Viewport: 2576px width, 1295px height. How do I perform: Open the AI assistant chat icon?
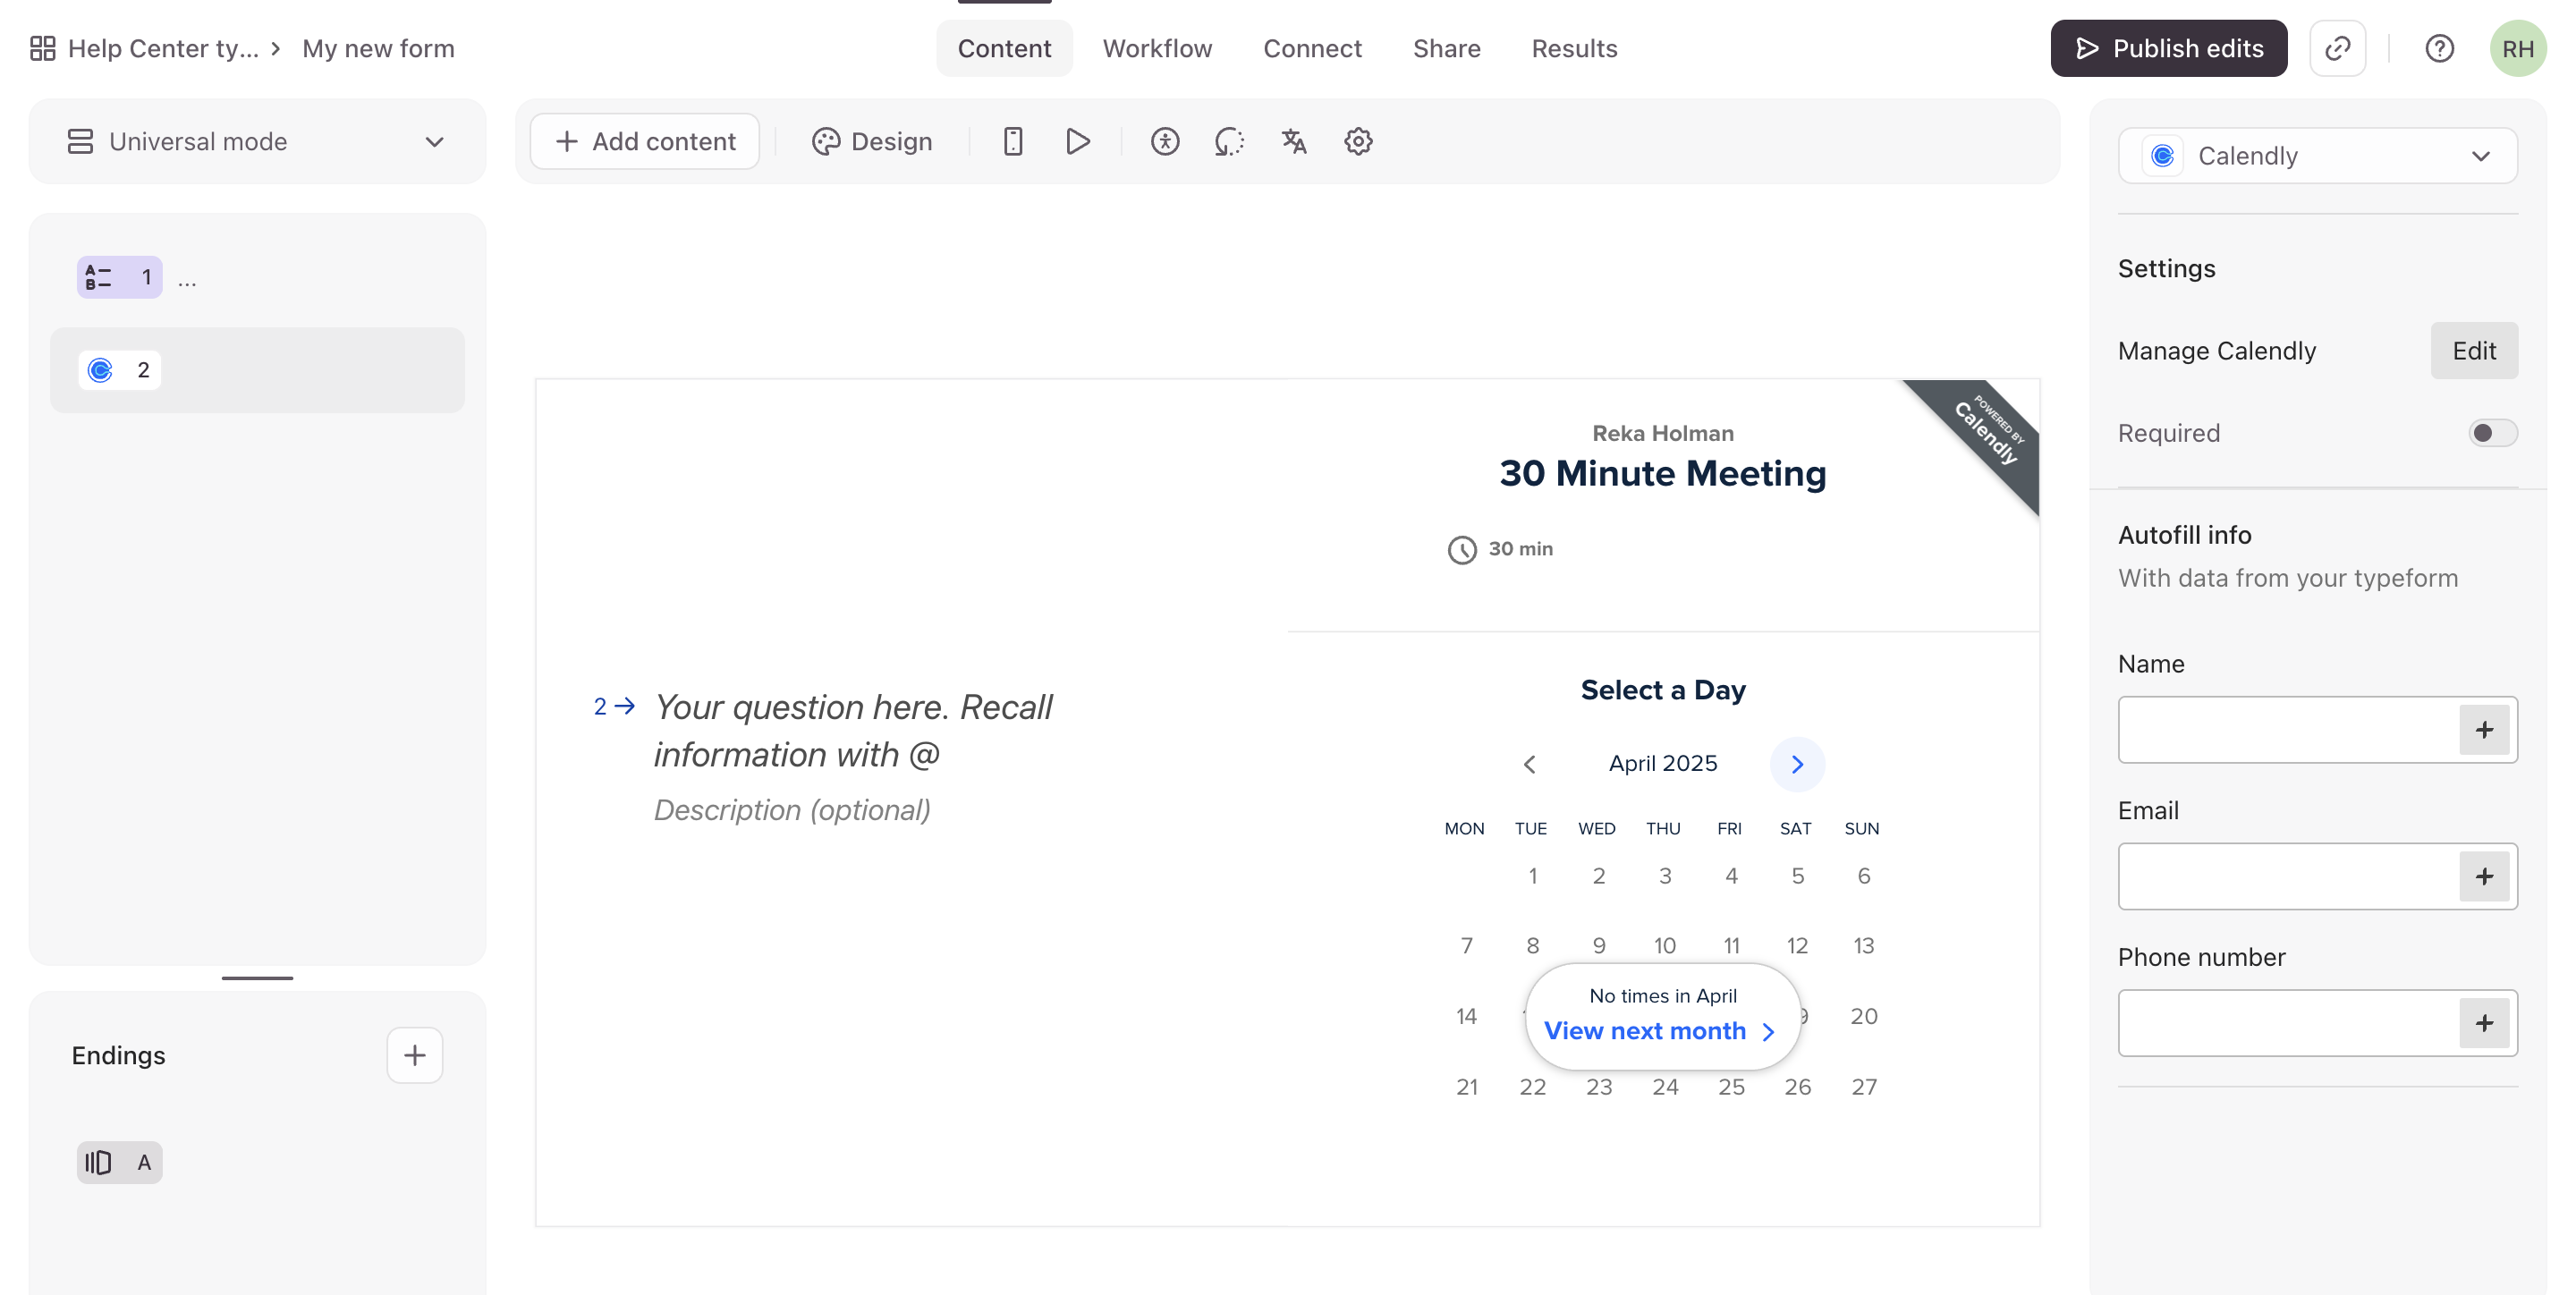pyautogui.click(x=1229, y=141)
